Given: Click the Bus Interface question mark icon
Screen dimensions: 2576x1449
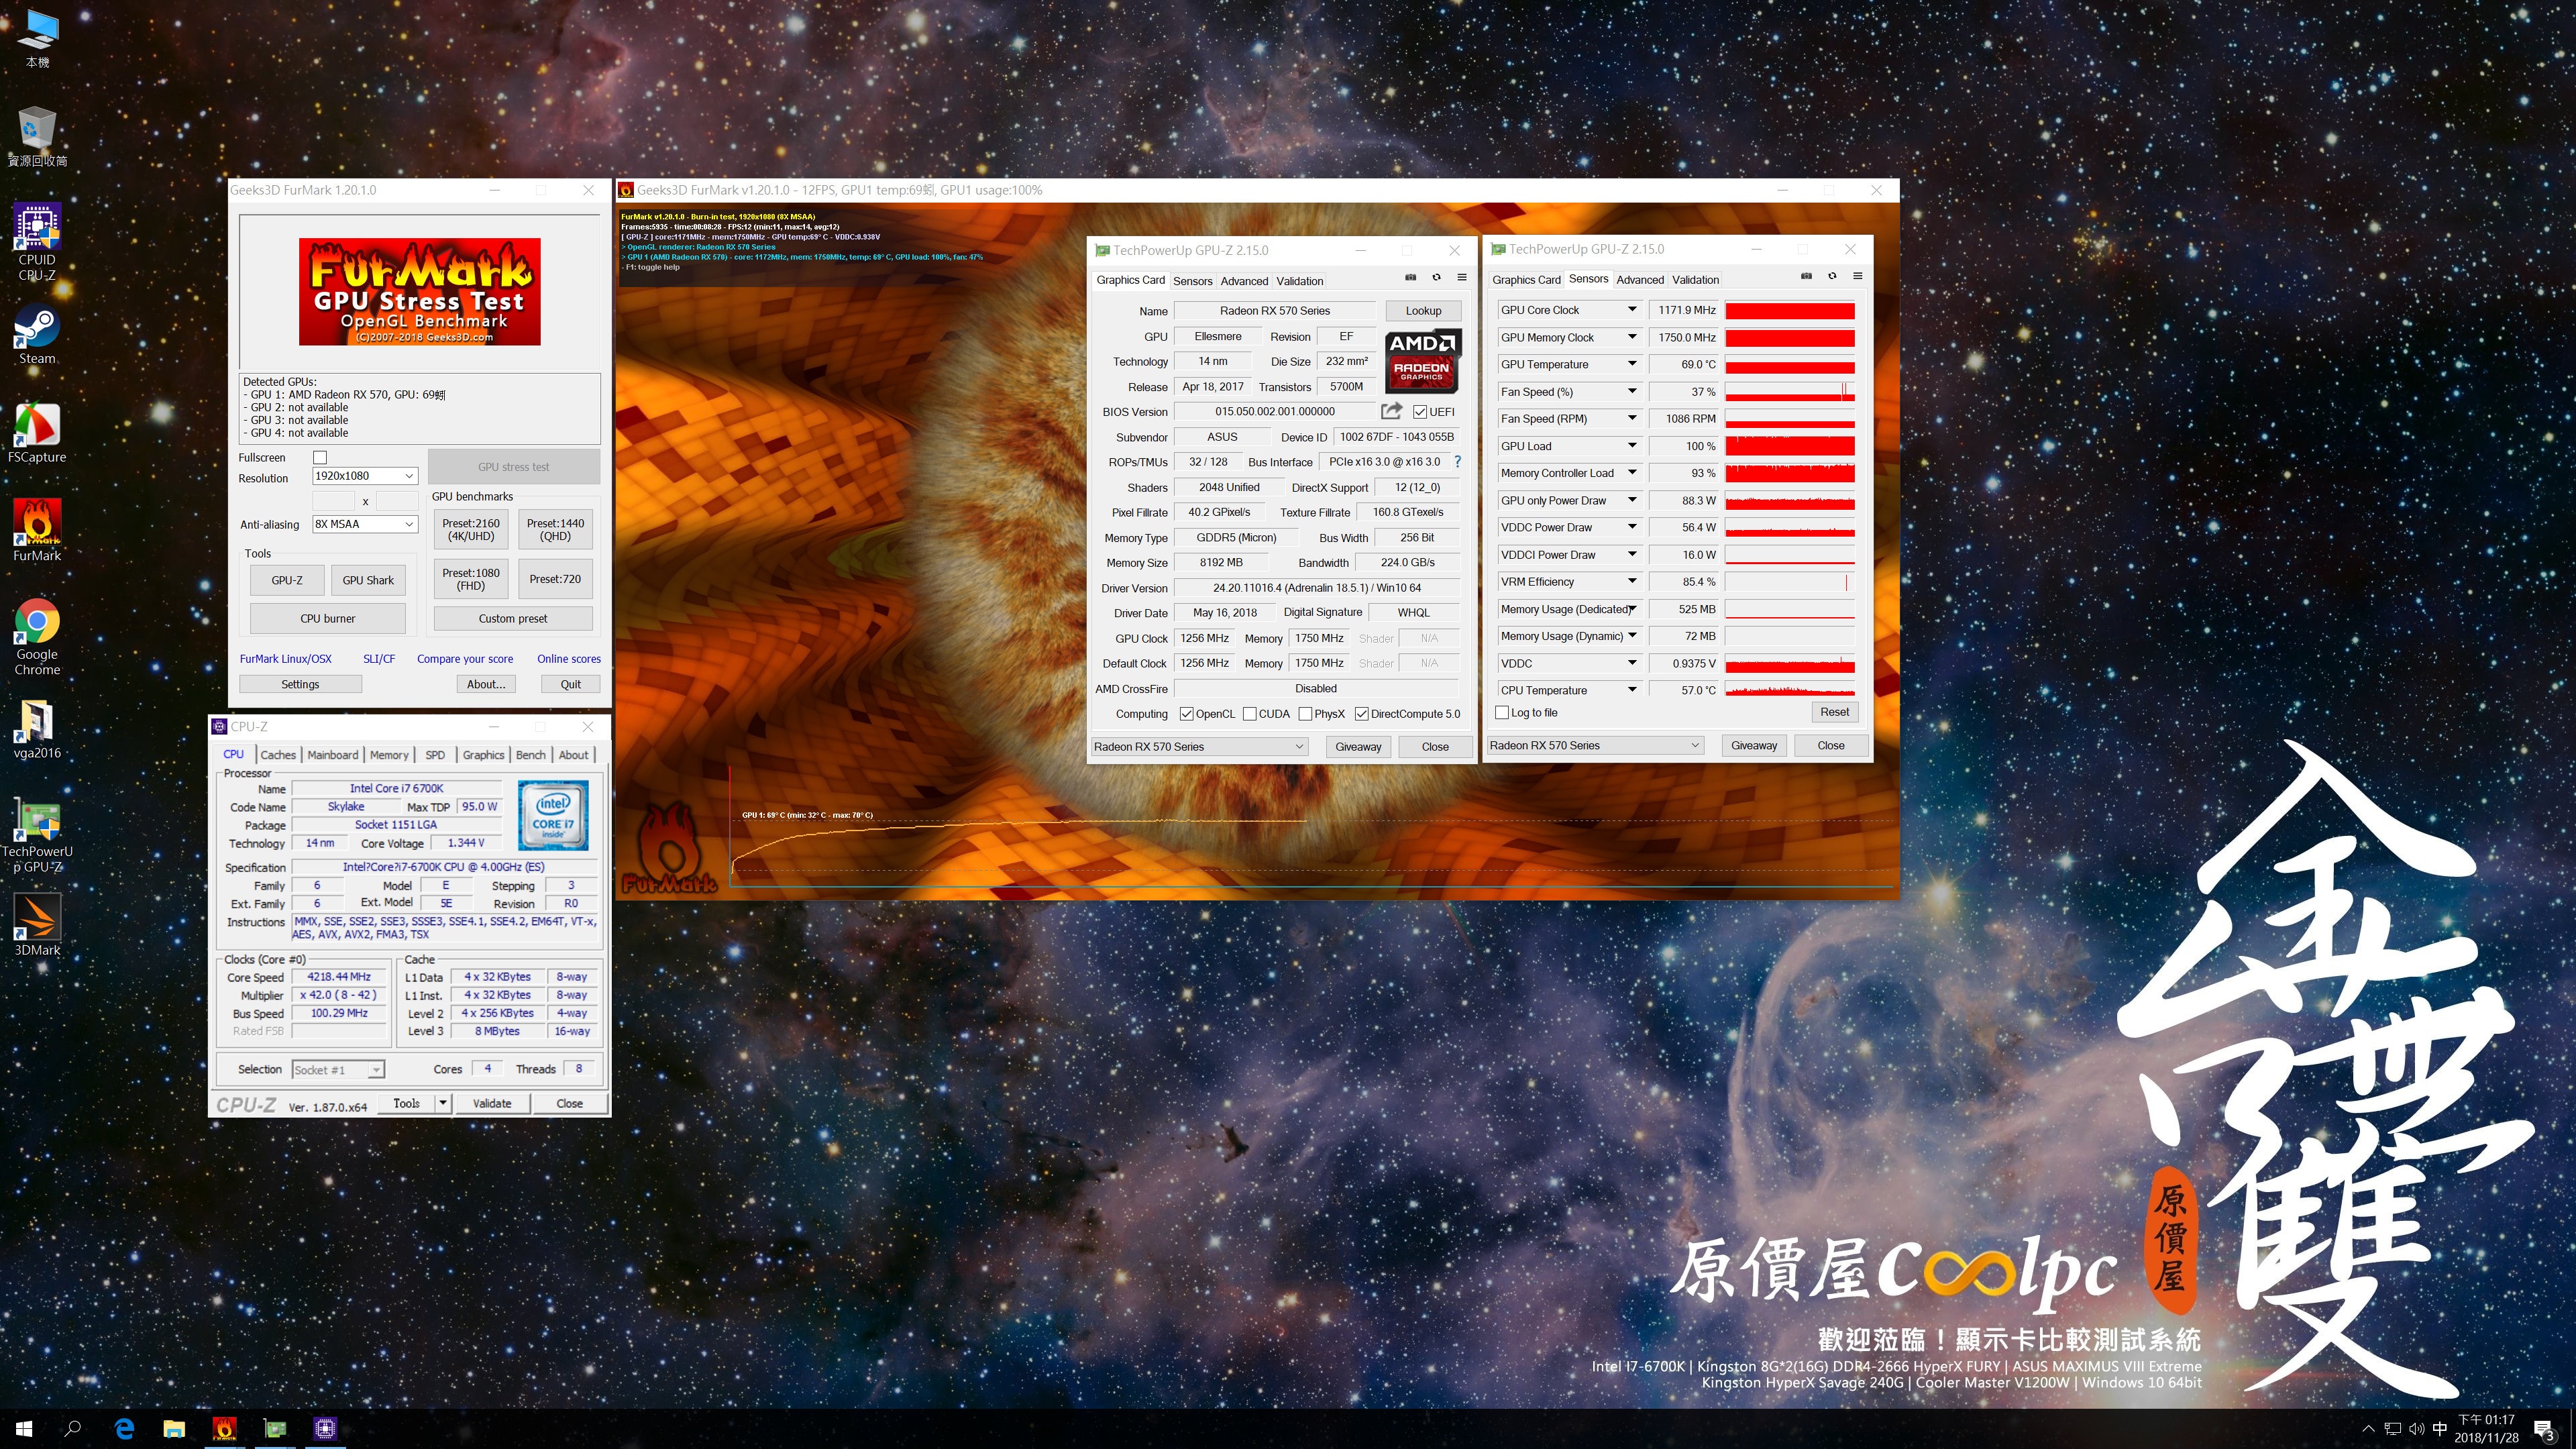Looking at the screenshot, I should click(1457, 462).
